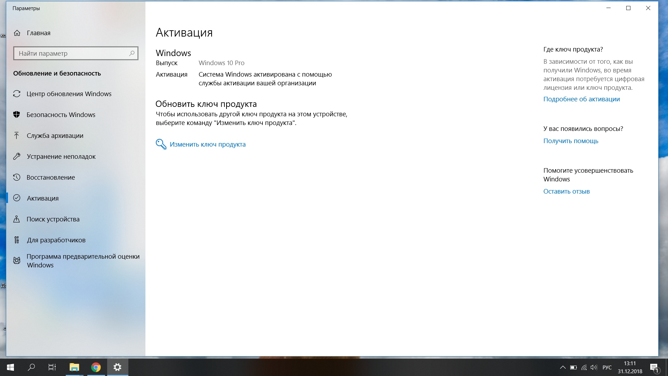
Task: Open Программа предварительной оценки Windows
Action: point(83,261)
